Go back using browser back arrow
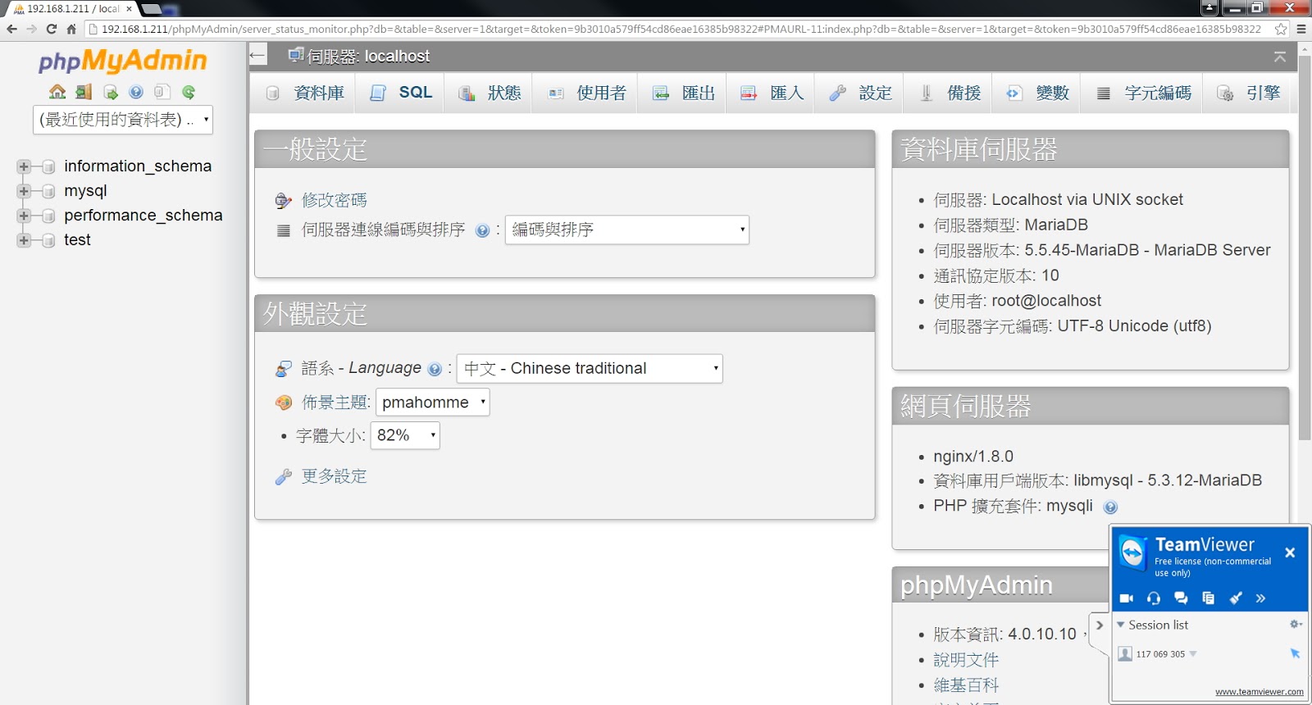Viewport: 1312px width, 705px height. click(11, 29)
